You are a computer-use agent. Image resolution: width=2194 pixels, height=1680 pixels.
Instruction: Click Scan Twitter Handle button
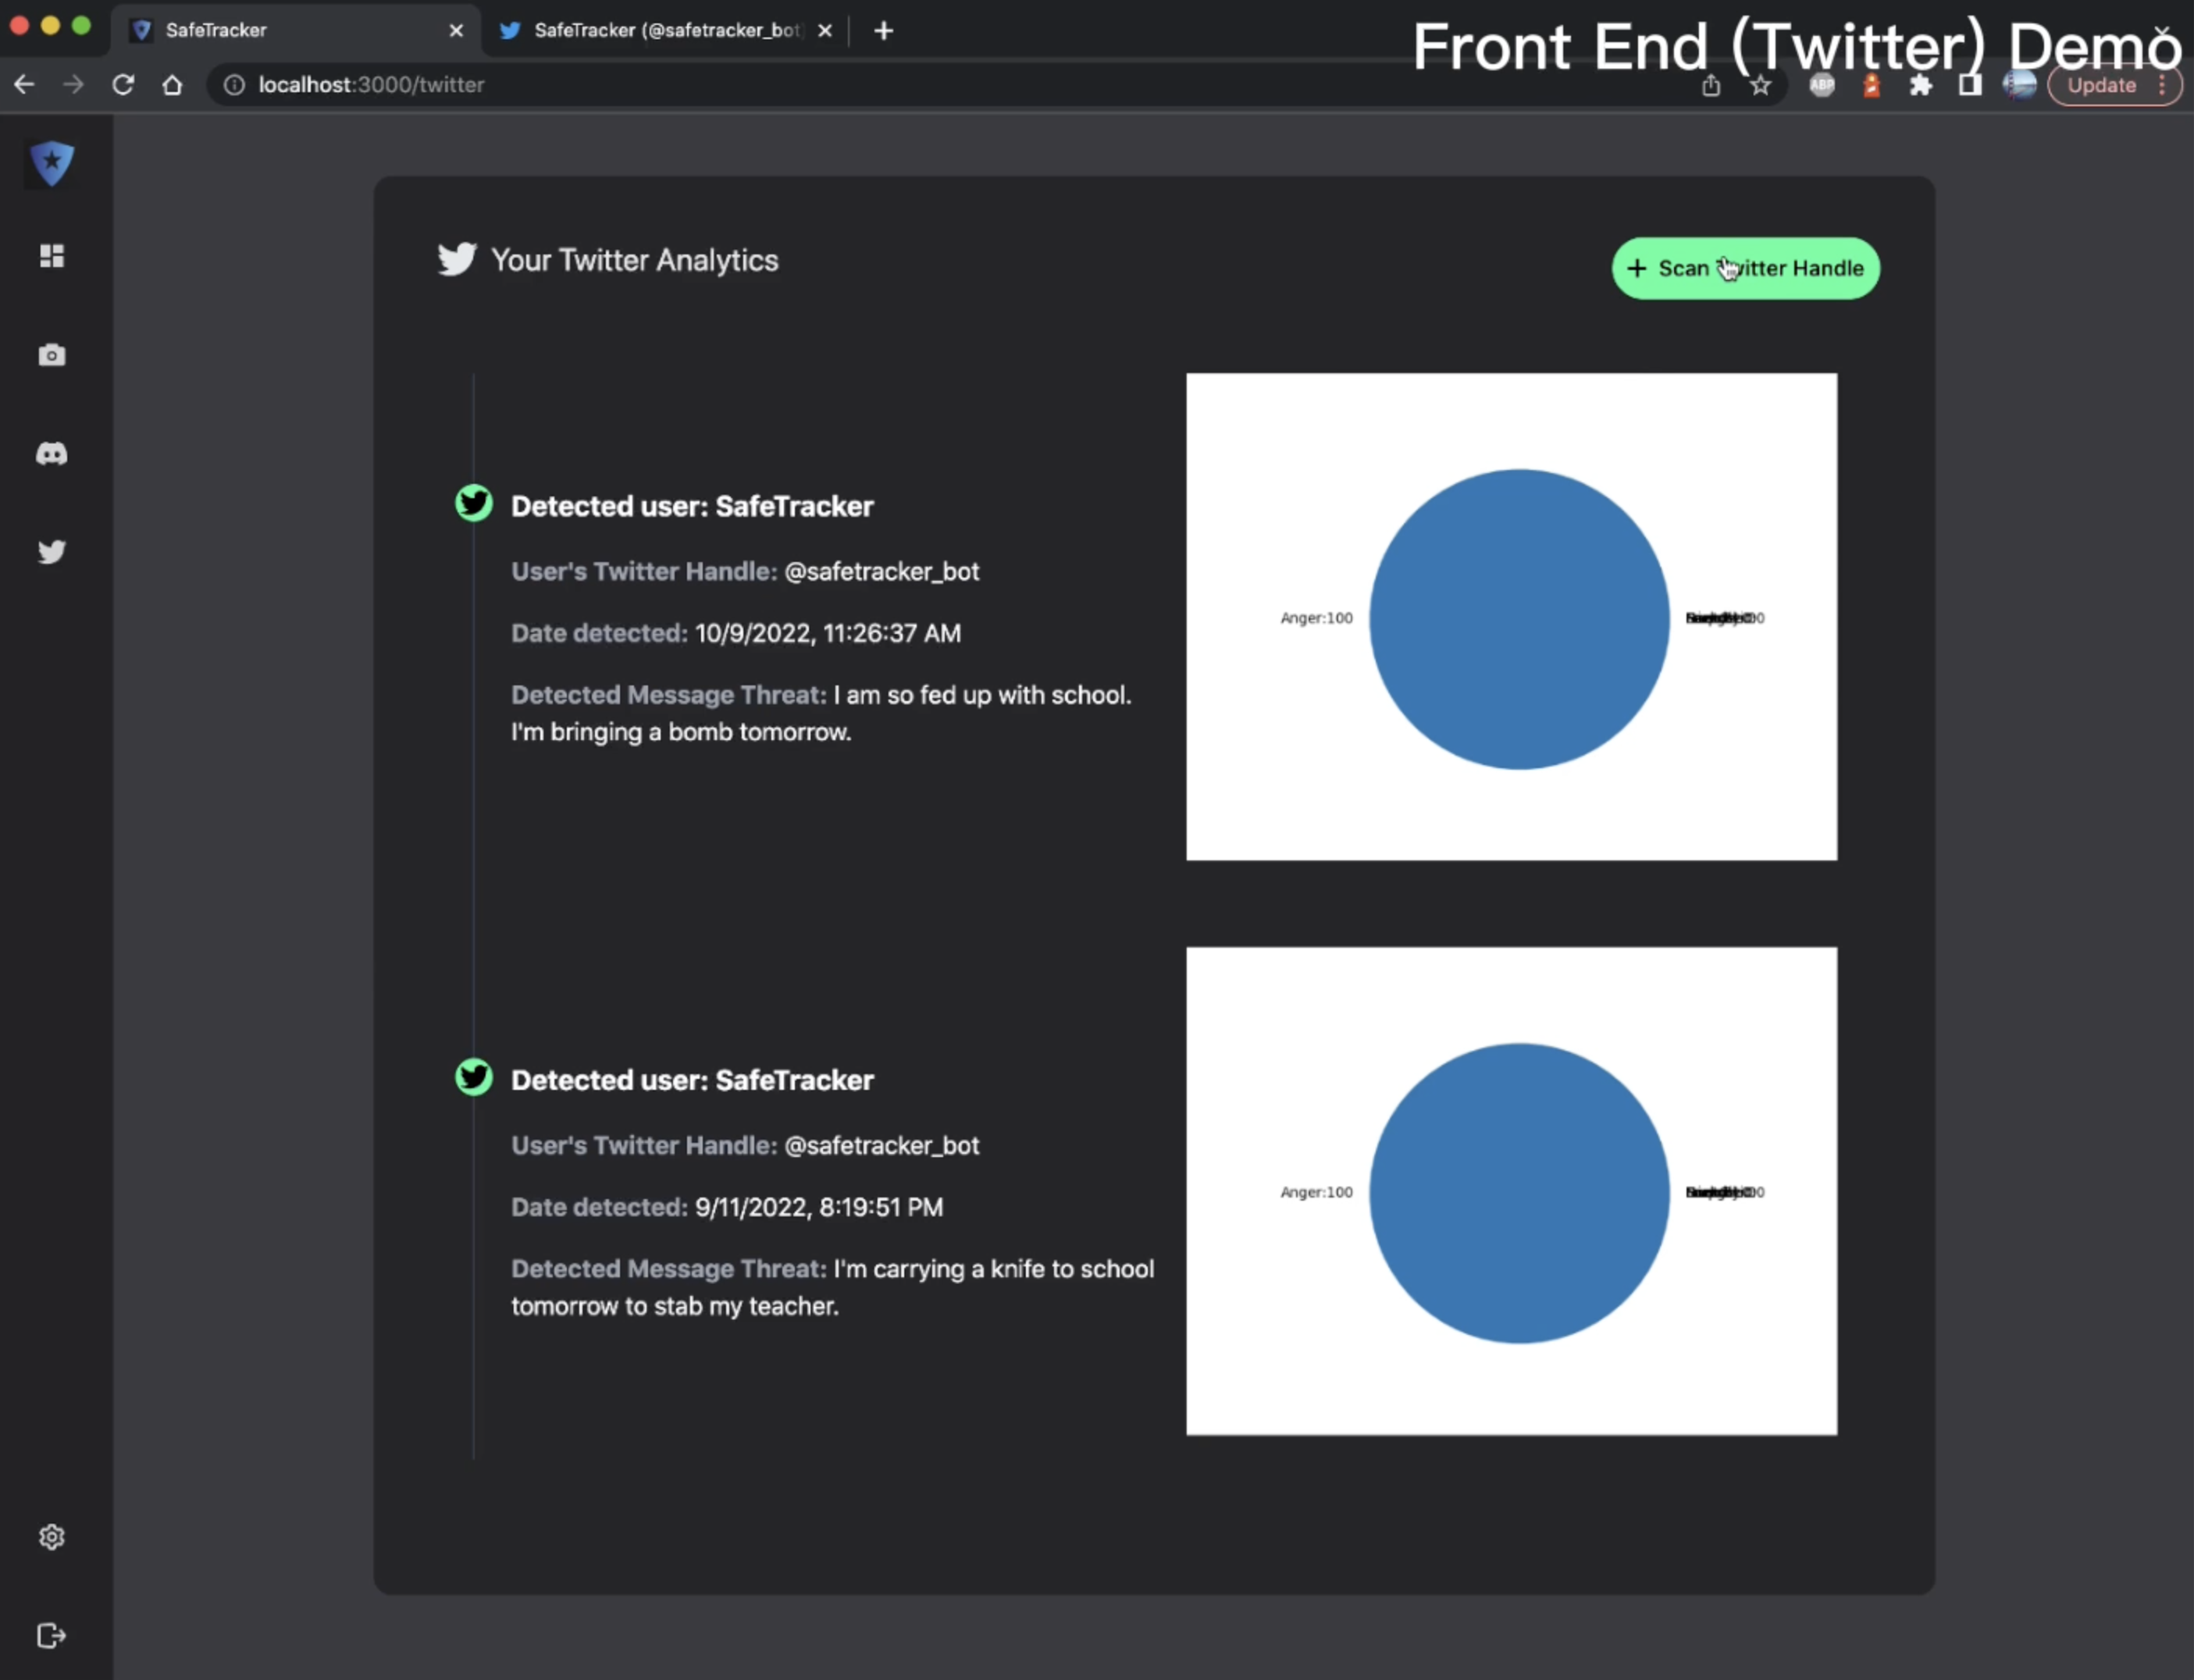pos(1745,268)
